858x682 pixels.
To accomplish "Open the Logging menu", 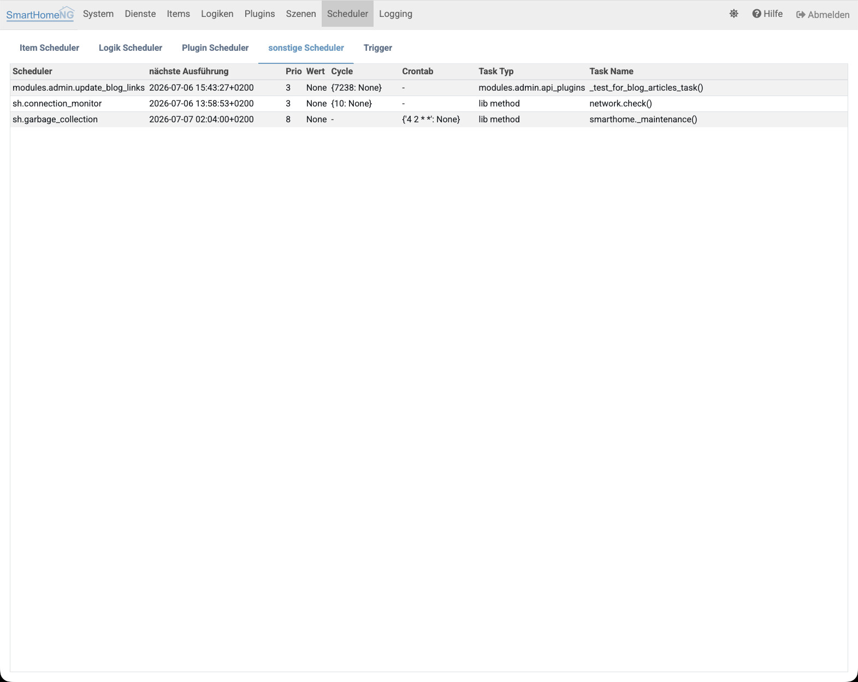I will 396,14.
